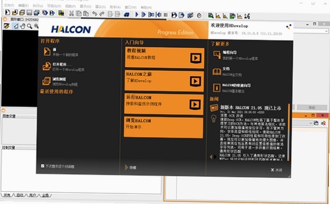Click the news card icon beside HALCON 21.05
Viewport: 330px width, 204px height.
(x=214, y=108)
